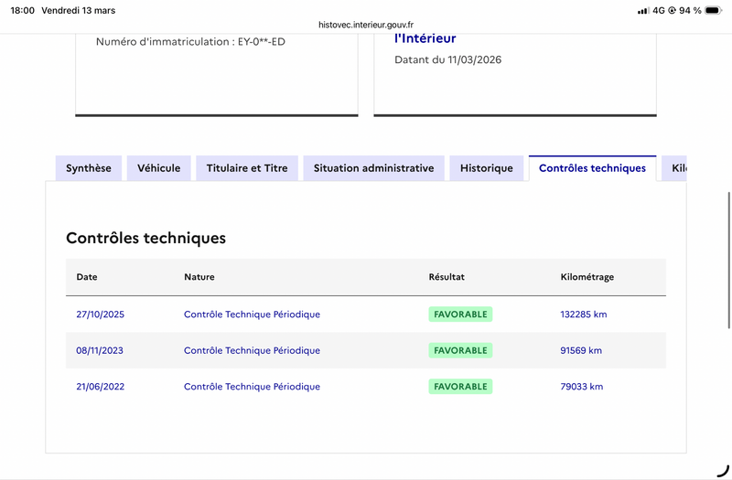The width and height of the screenshot is (732, 480).
Task: Click the 21/06/2022 inspection date
Action: 101,387
